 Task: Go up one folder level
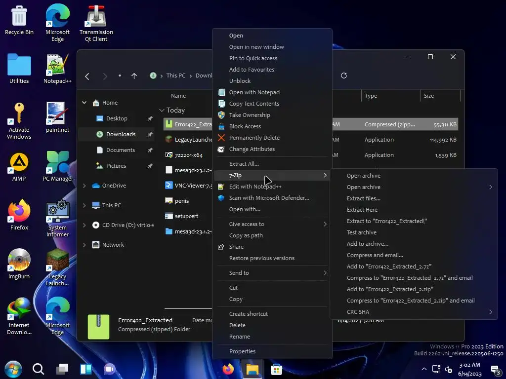click(134, 76)
